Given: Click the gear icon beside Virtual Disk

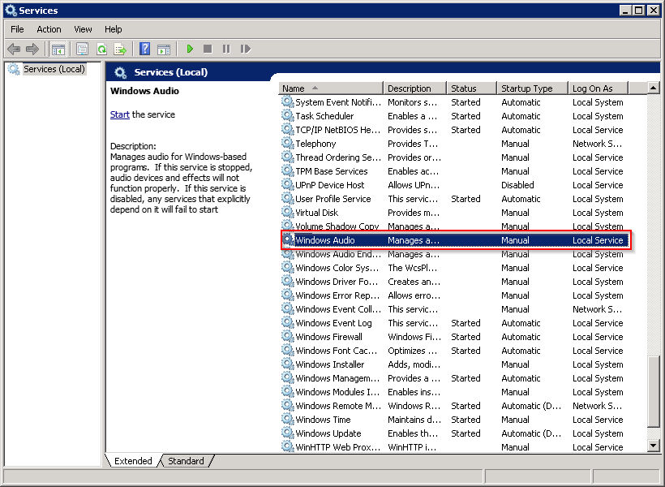Looking at the screenshot, I should (288, 212).
